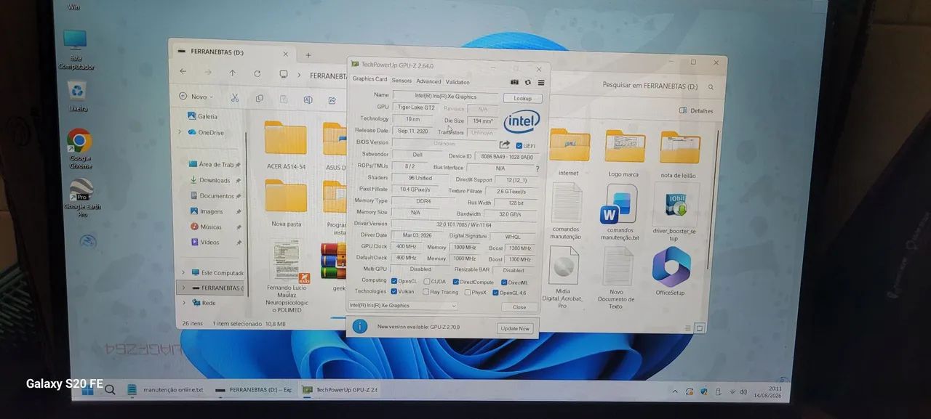
Task: Click the taskbar search magnifier icon
Action: pos(110,390)
